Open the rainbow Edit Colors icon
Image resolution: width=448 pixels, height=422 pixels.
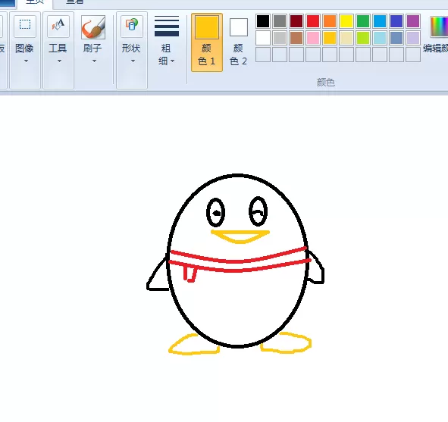[439, 27]
